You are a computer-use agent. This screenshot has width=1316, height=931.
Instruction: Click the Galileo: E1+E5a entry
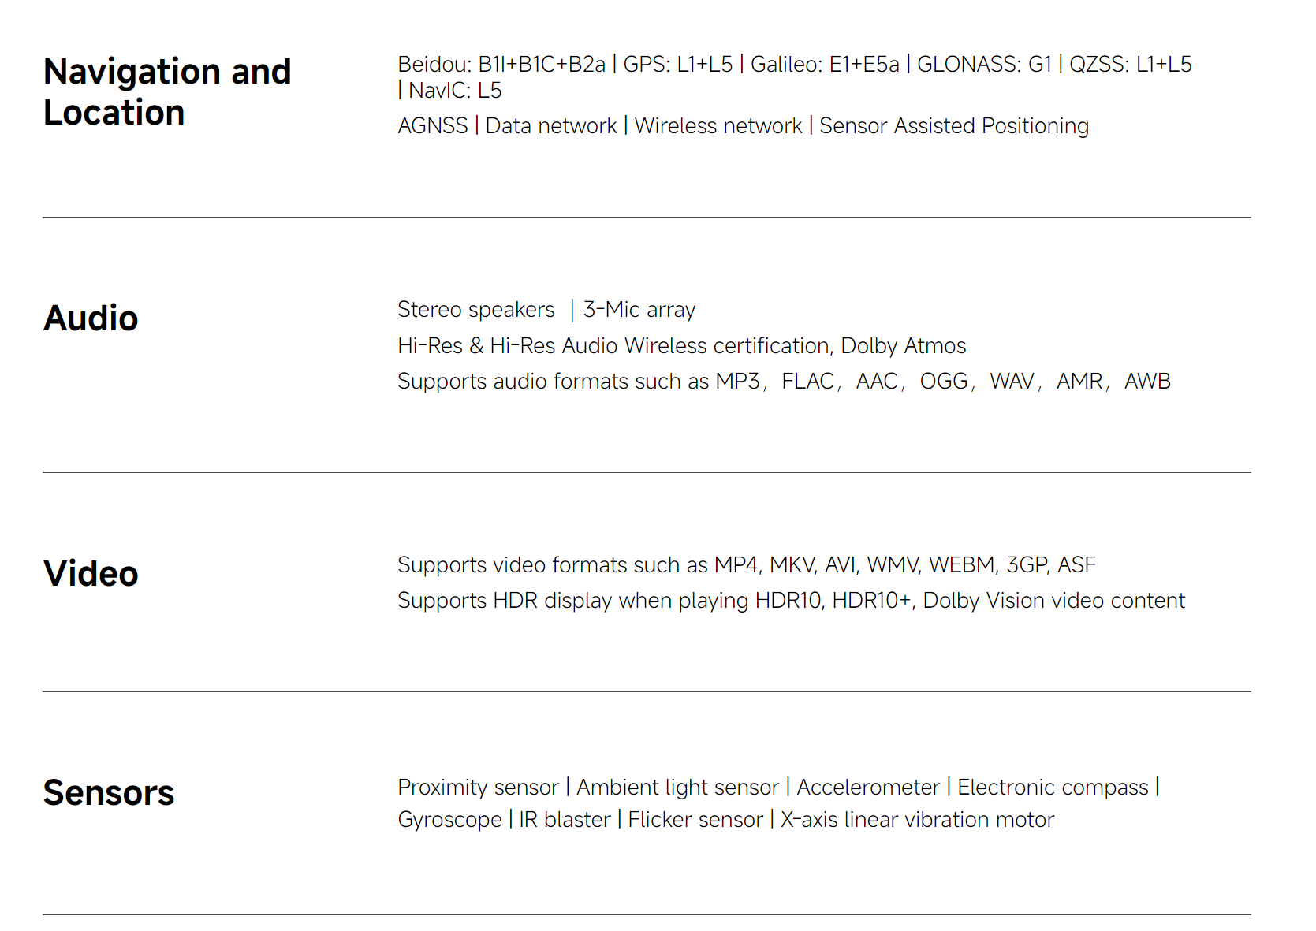pyautogui.click(x=825, y=64)
